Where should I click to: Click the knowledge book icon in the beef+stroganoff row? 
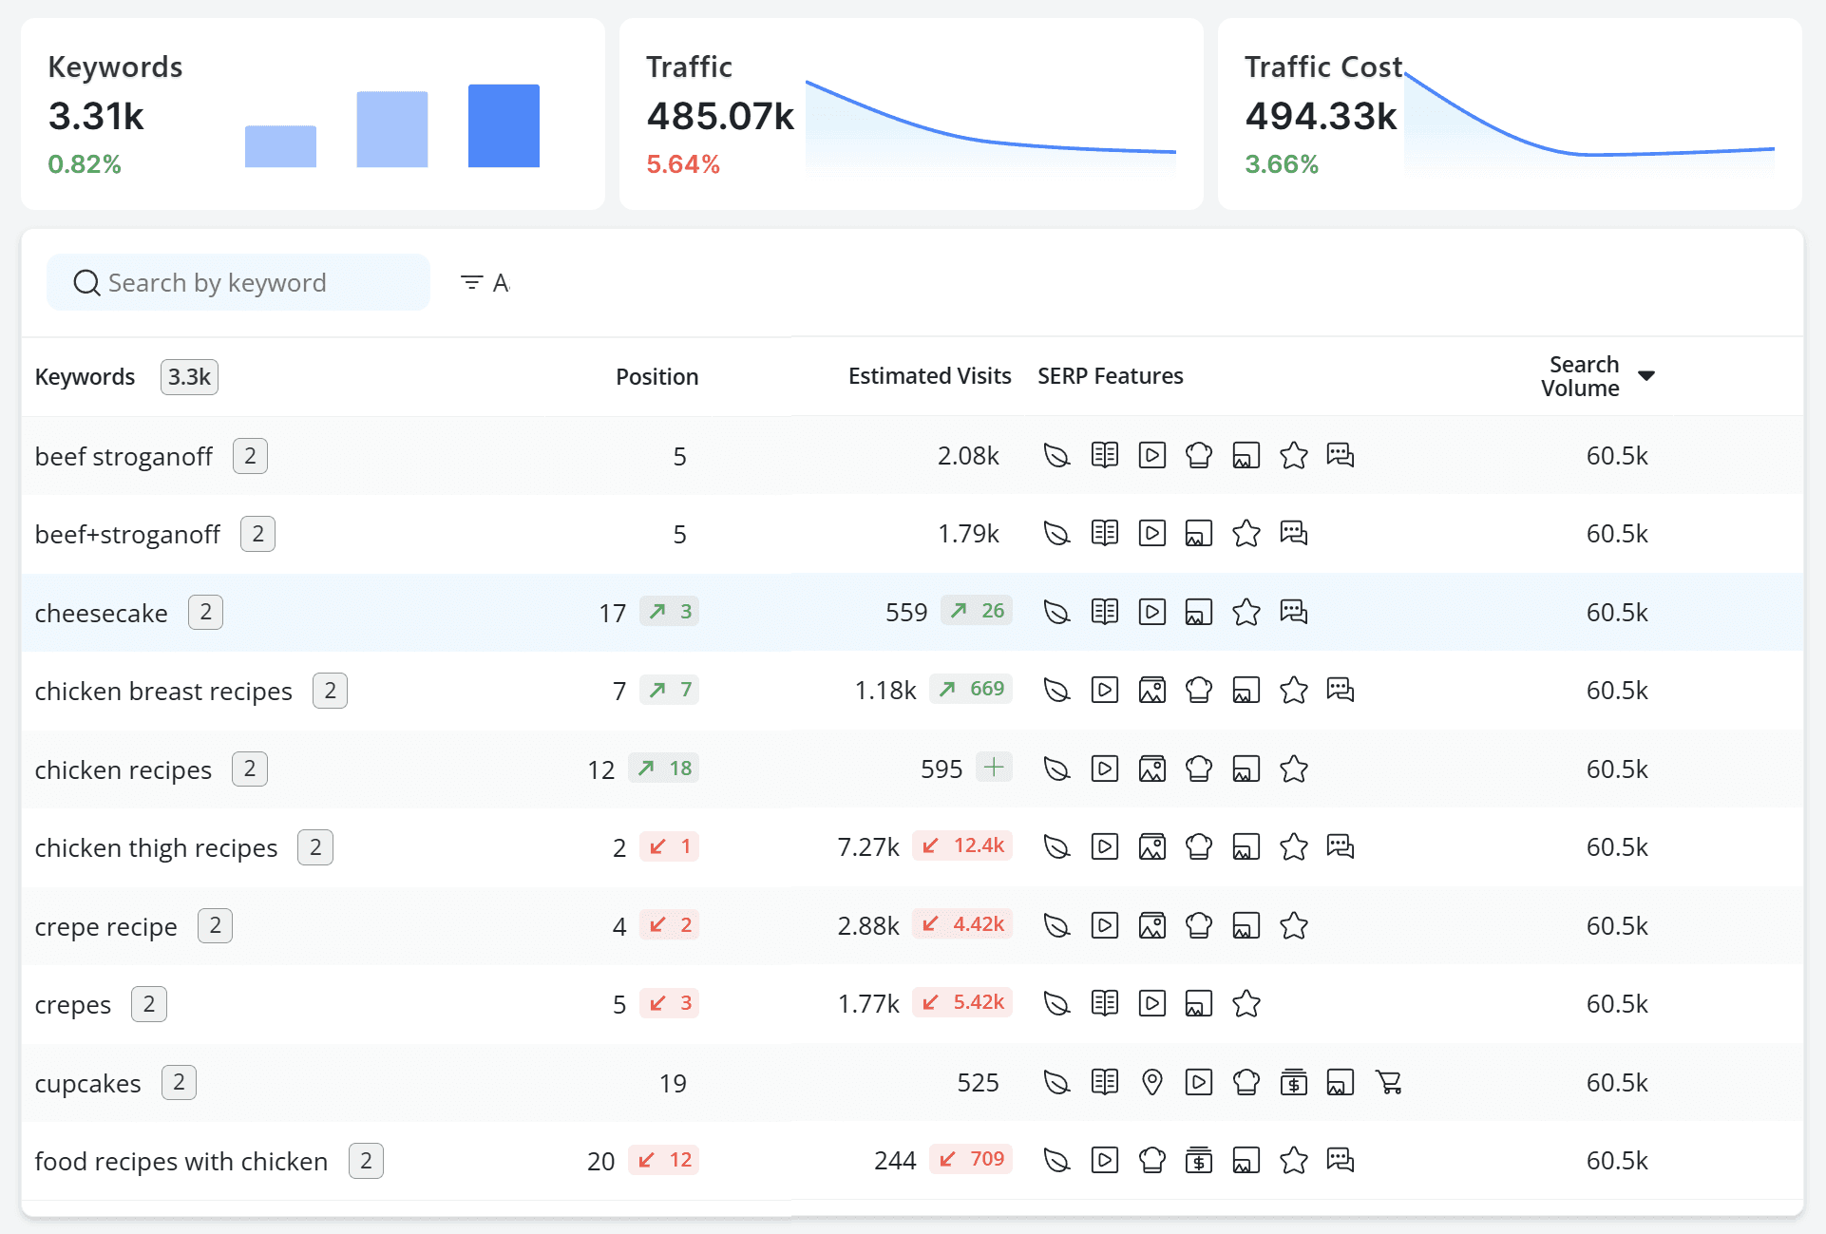point(1104,534)
